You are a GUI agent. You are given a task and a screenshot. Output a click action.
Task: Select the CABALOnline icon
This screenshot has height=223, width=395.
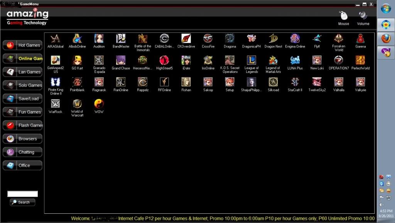[x=164, y=39]
